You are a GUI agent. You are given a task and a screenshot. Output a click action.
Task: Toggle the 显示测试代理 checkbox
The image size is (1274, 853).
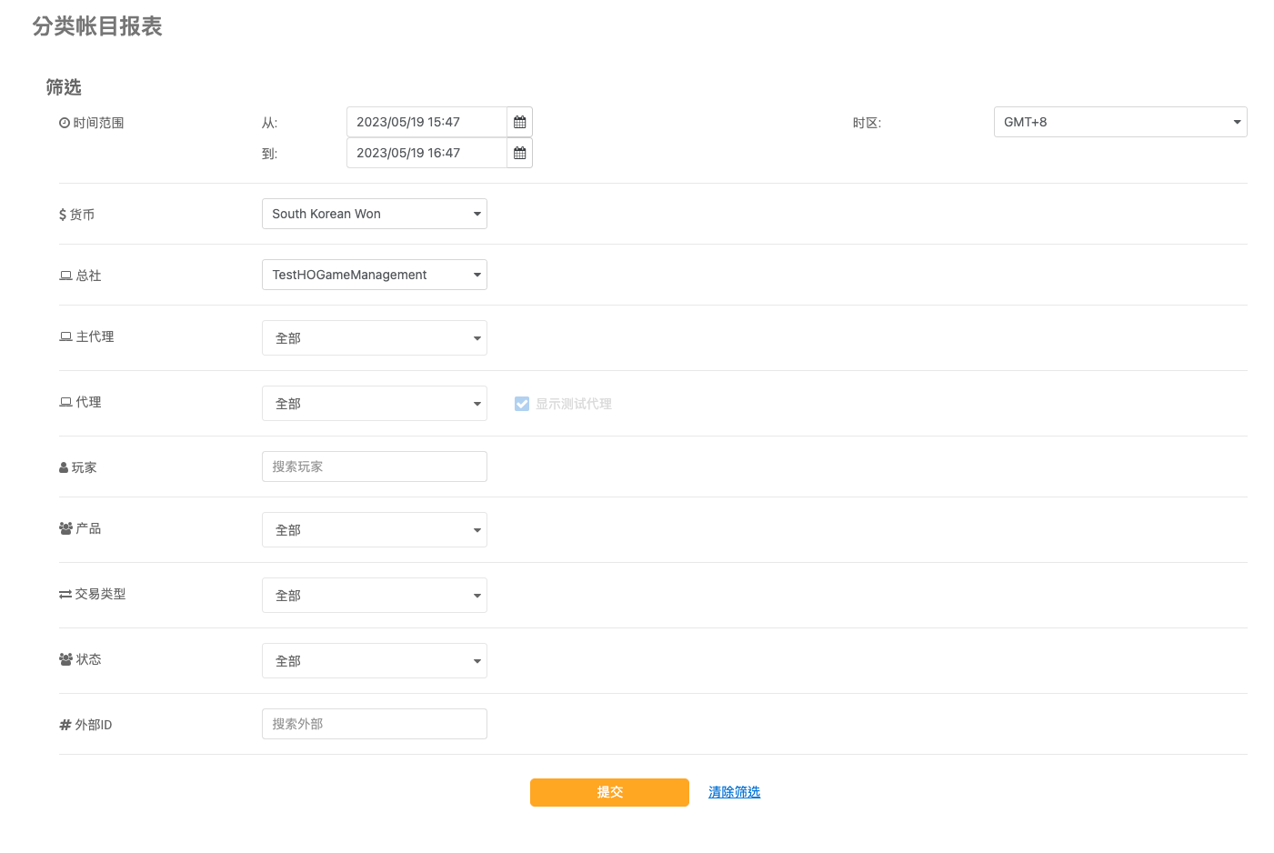click(522, 404)
